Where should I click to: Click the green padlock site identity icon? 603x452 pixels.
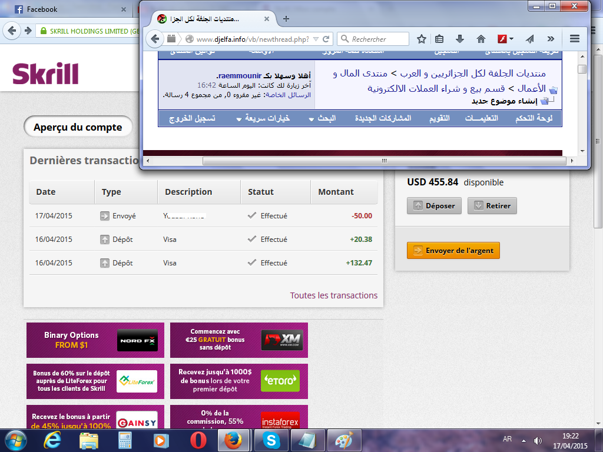tap(44, 31)
